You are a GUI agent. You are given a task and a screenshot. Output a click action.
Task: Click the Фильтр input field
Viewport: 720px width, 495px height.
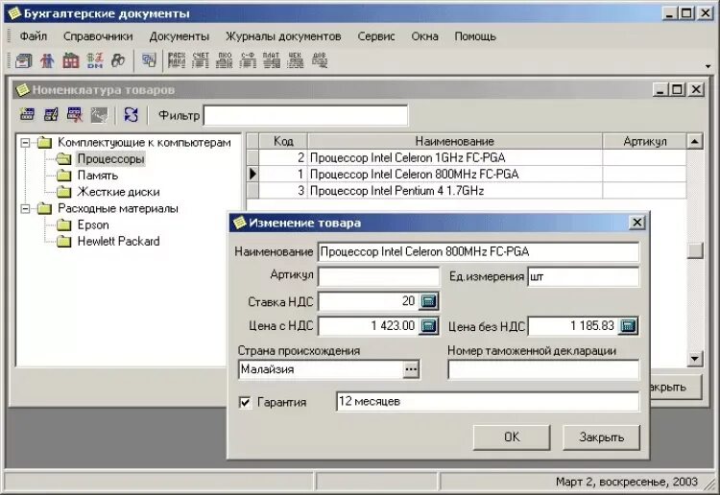point(305,115)
